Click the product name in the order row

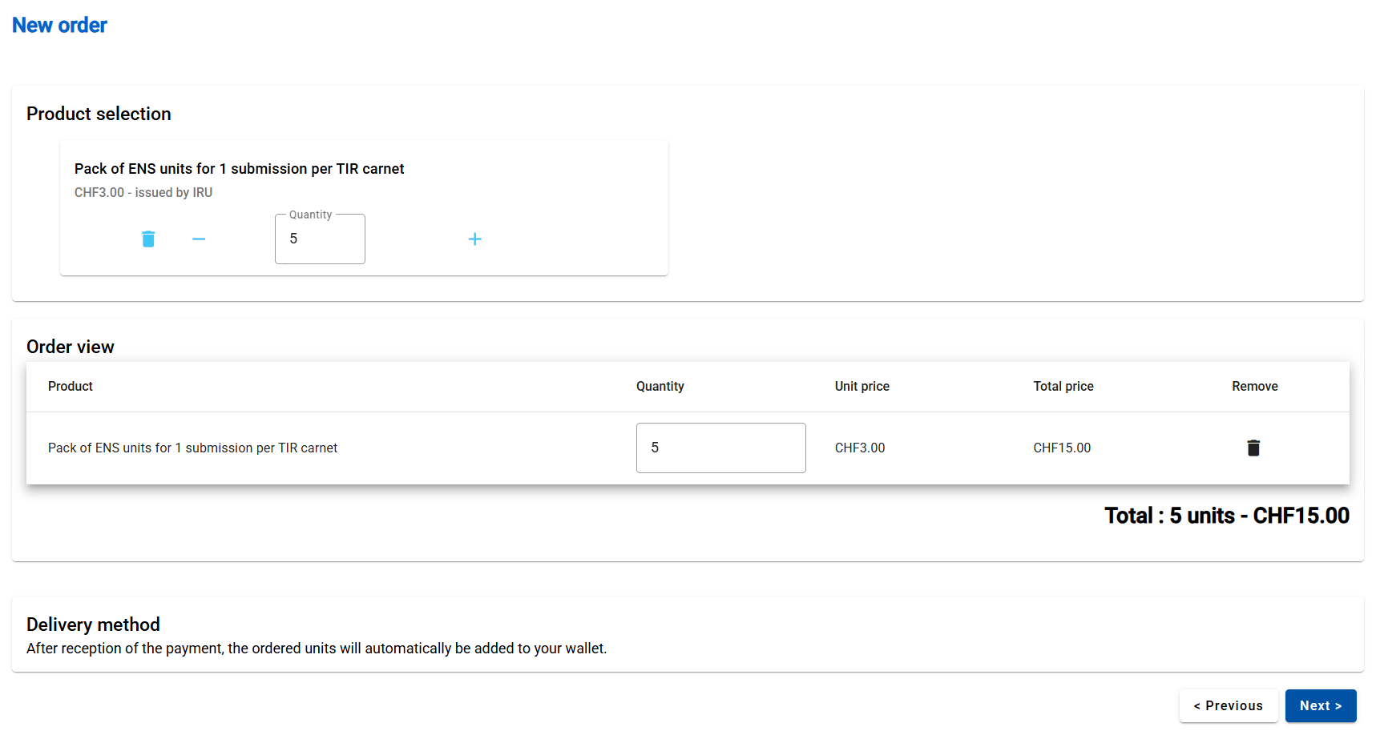tap(192, 448)
